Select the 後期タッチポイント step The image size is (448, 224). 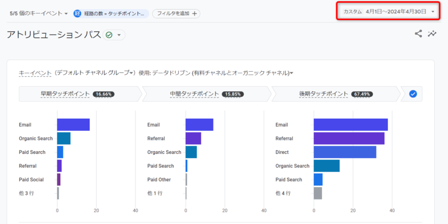(334, 94)
